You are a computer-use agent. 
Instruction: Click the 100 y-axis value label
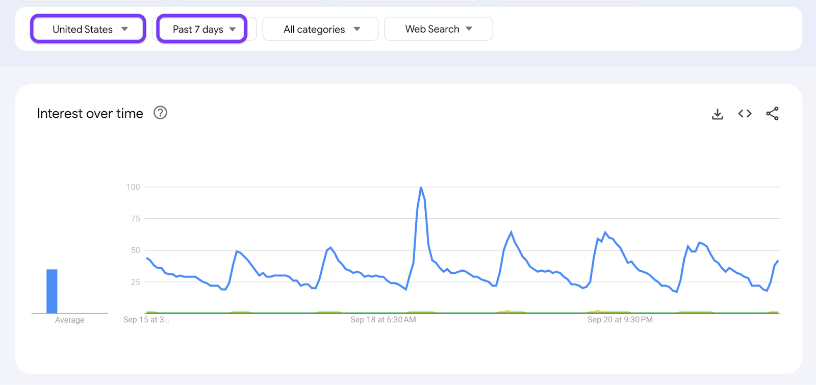(133, 187)
